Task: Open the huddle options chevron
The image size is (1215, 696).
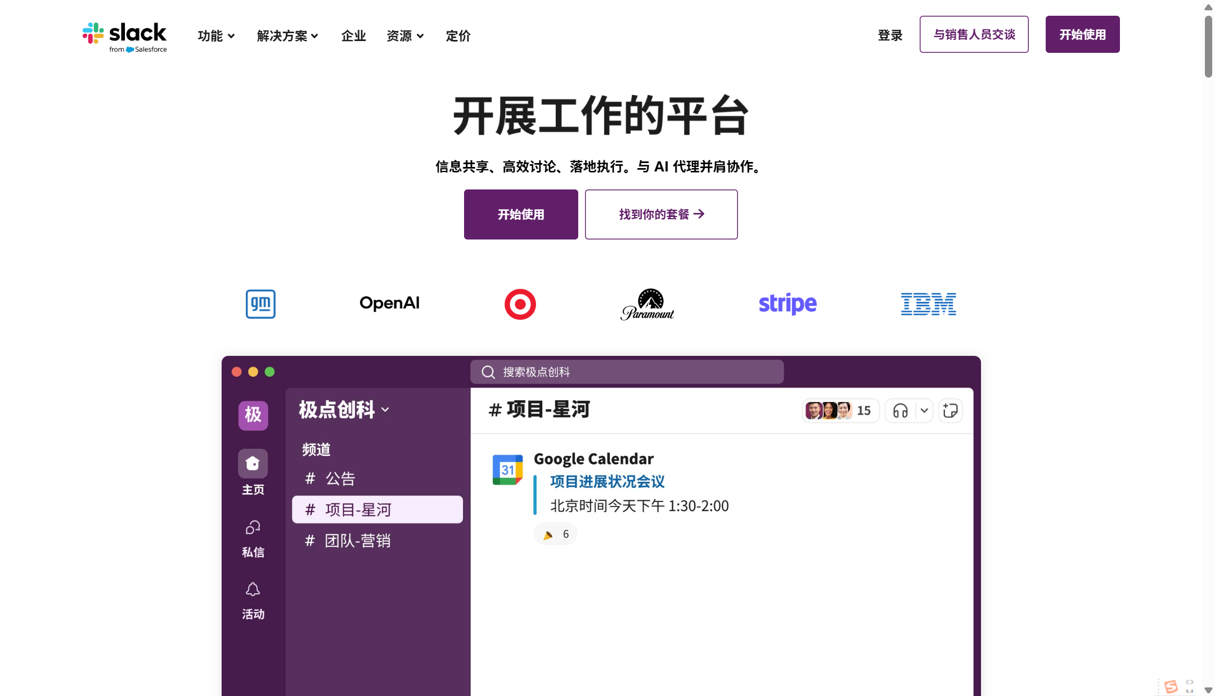Action: point(923,411)
